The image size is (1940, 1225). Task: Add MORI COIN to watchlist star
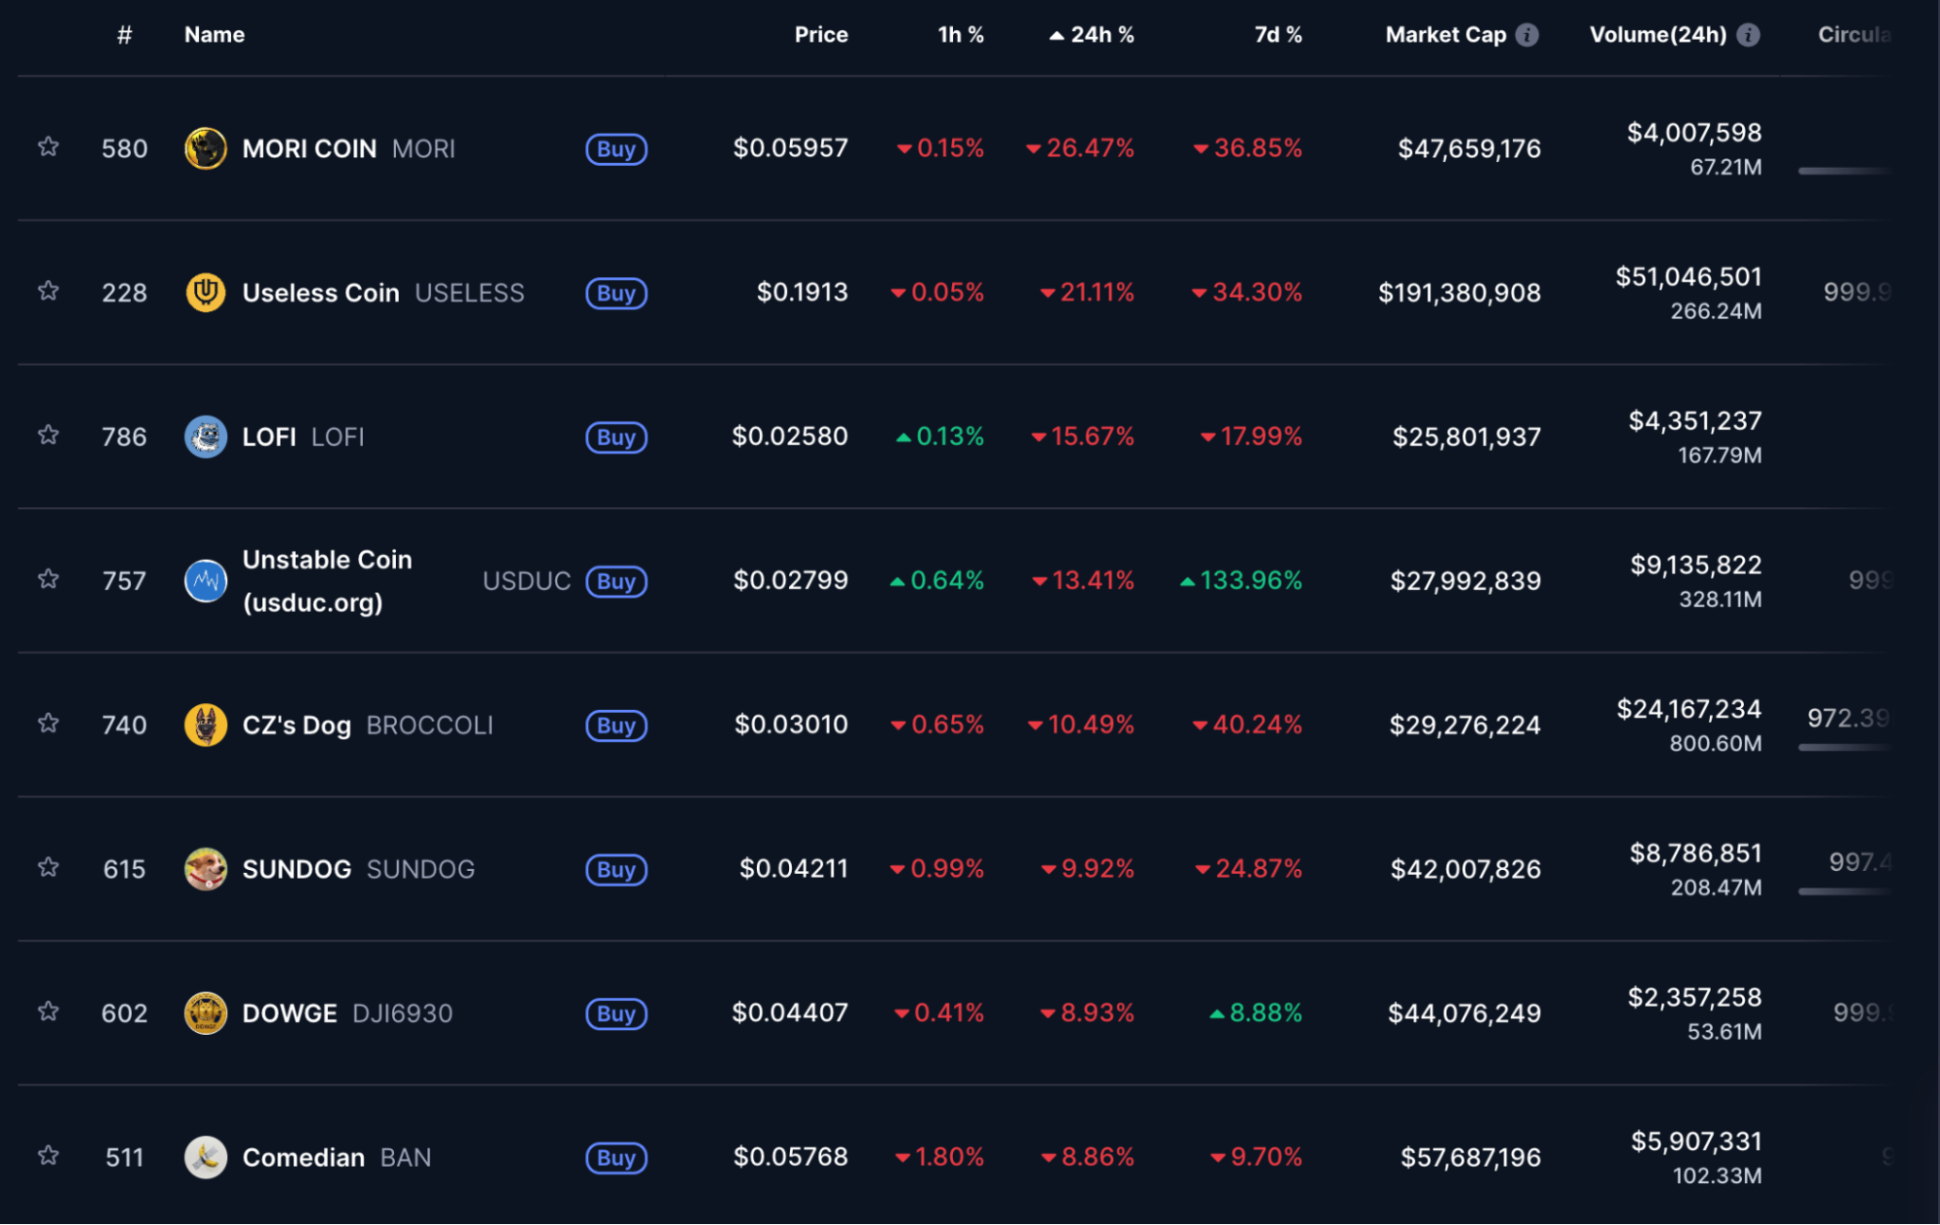tap(48, 148)
